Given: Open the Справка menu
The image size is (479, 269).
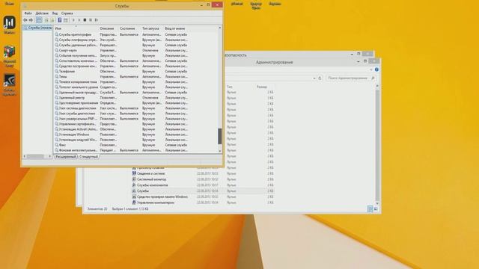Looking at the screenshot, I should (67, 13).
